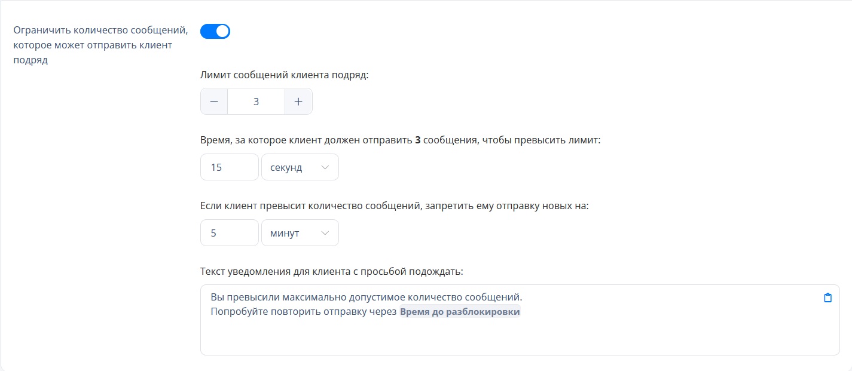Click the Если клиент превысит количество label
This screenshot has height=371, width=852.
coord(395,206)
